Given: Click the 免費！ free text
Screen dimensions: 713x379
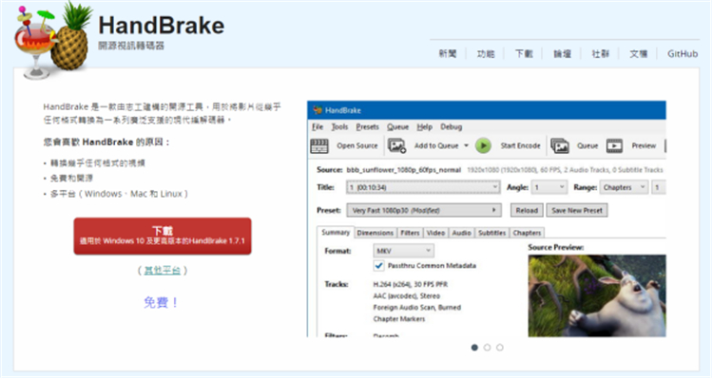Looking at the screenshot, I should click(162, 302).
